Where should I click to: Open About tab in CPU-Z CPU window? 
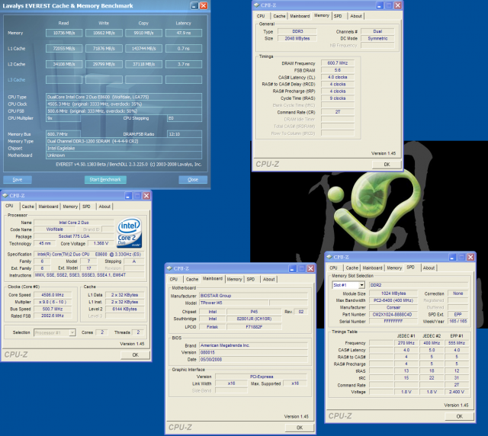tap(104, 207)
